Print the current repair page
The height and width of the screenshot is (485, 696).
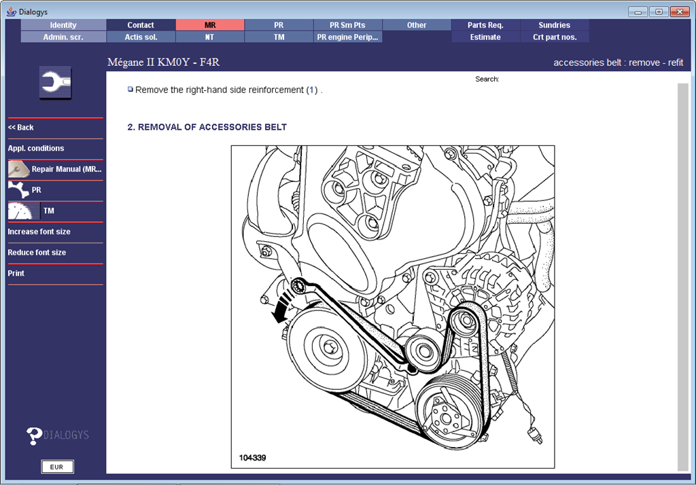(x=16, y=273)
